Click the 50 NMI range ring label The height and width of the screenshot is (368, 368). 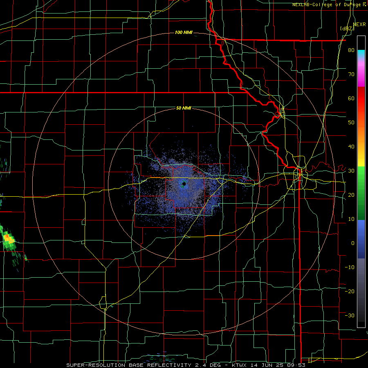coord(184,108)
